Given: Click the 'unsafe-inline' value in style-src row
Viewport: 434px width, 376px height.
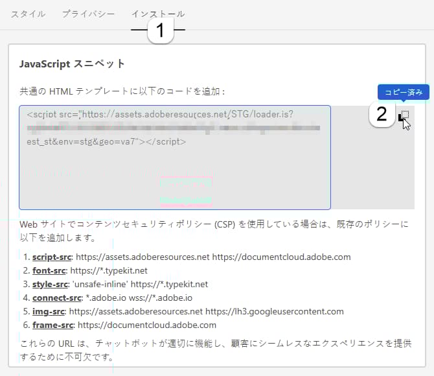Looking at the screenshot, I should pos(100,285).
